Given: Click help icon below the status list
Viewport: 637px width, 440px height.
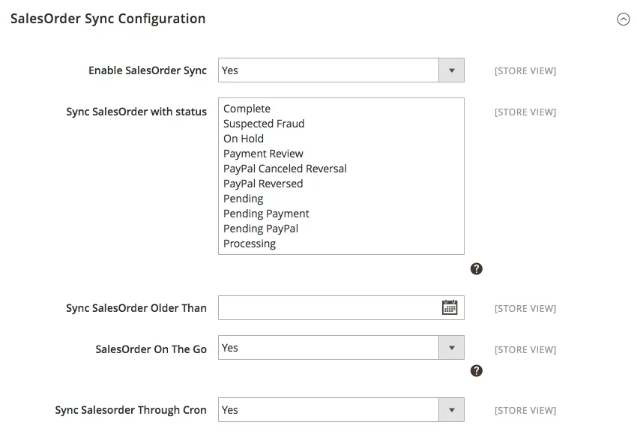Looking at the screenshot, I should point(476,268).
